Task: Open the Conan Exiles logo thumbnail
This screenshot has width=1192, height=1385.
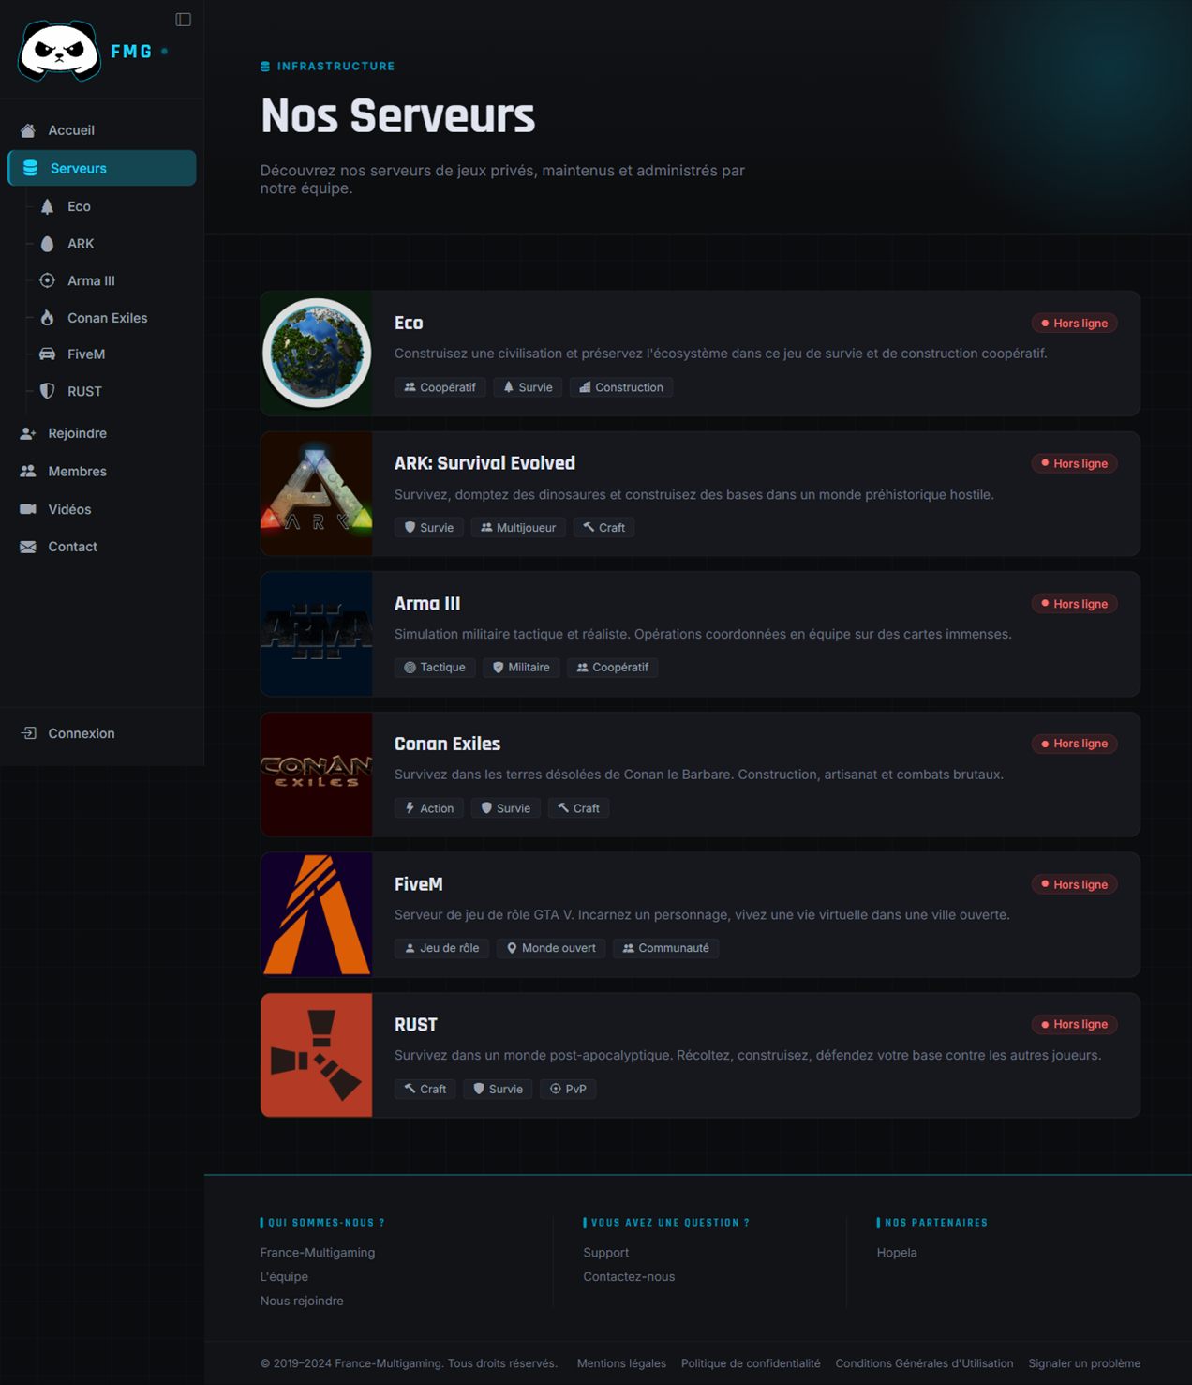Action: (317, 775)
